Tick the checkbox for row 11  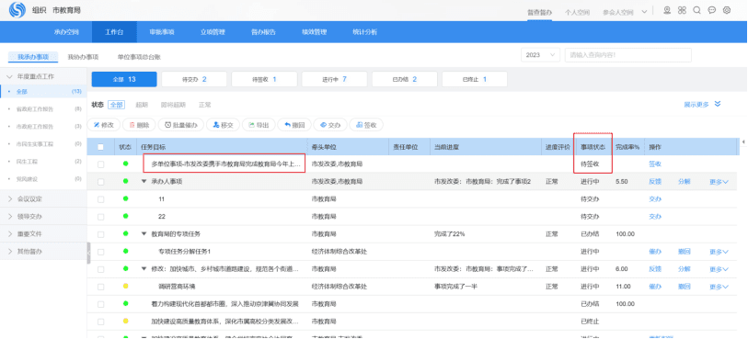[100, 199]
